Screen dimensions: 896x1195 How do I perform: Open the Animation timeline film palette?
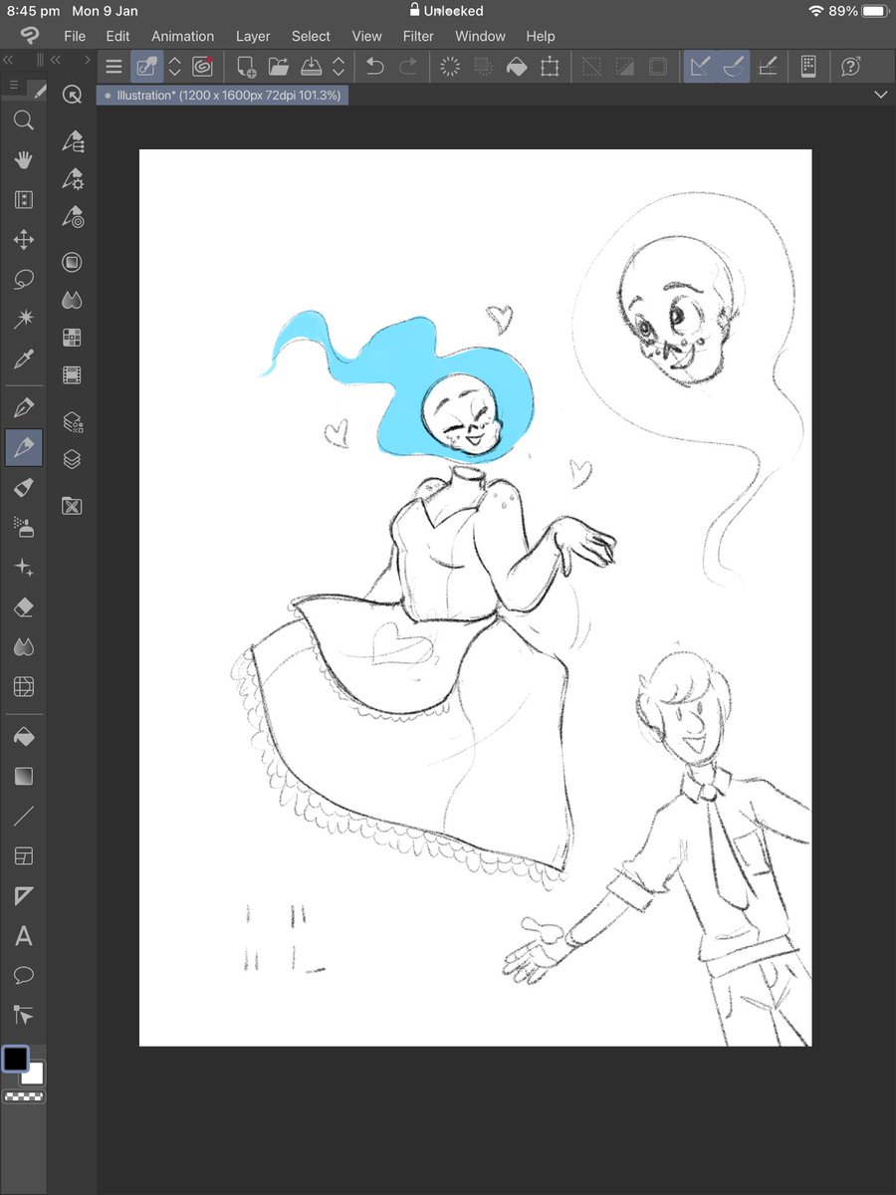(x=72, y=375)
